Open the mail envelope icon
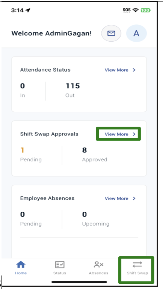The image size is (163, 289). click(111, 33)
